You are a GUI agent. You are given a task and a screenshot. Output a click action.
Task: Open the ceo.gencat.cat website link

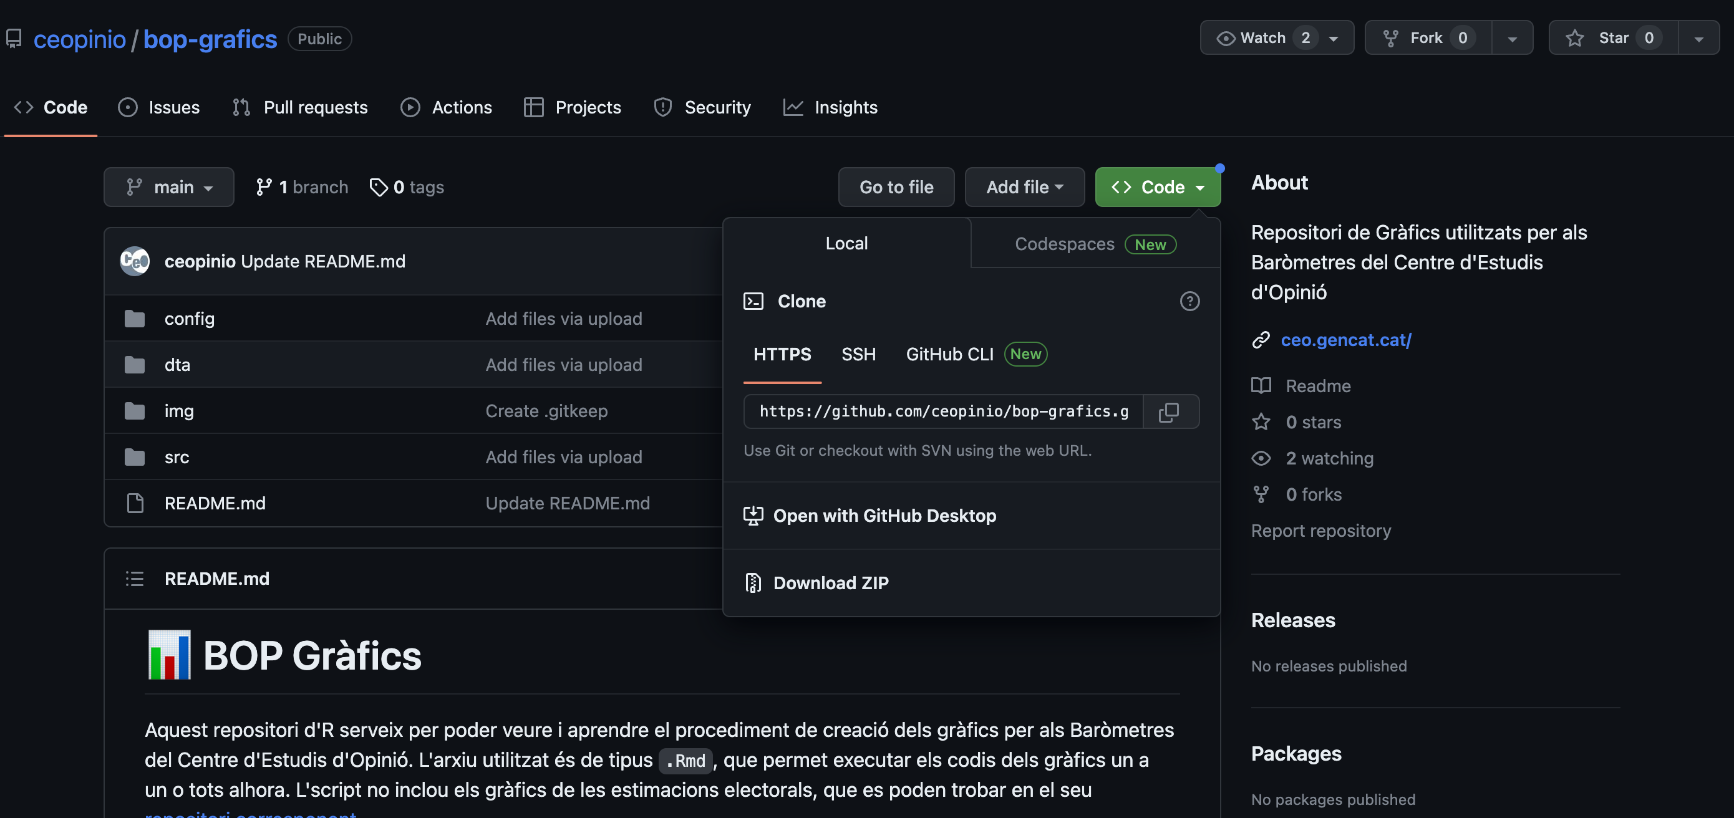point(1345,340)
